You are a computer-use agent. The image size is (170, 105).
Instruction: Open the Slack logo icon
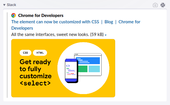click(x=163, y=5)
